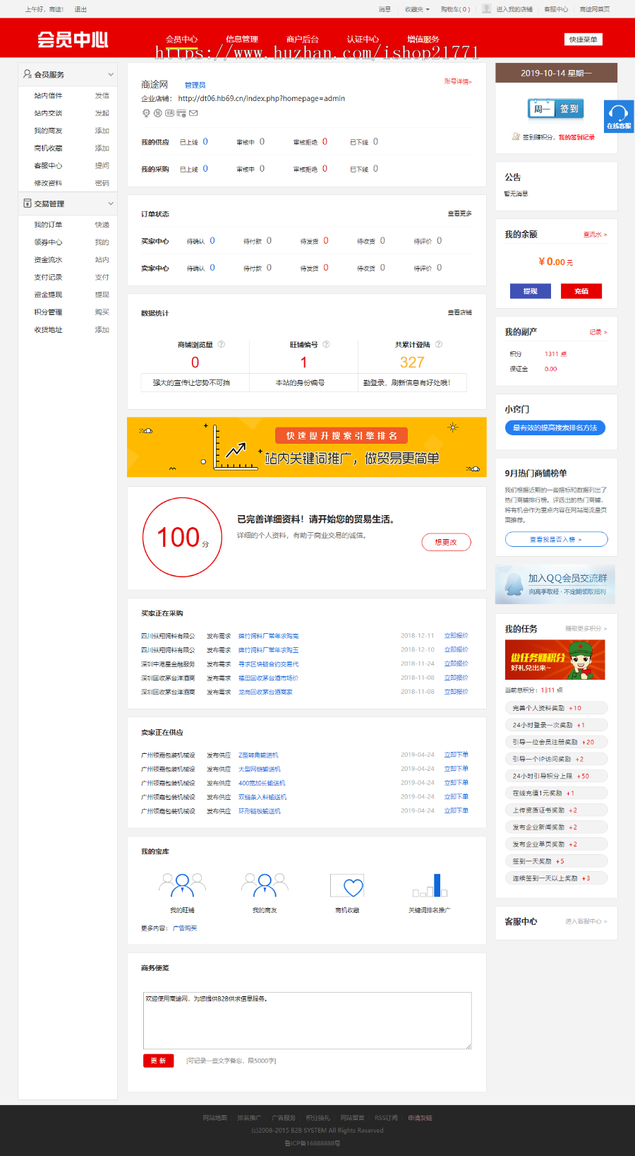Click the envelope icon under the shop URL
Screen dimensions: 635x1156
point(193,113)
